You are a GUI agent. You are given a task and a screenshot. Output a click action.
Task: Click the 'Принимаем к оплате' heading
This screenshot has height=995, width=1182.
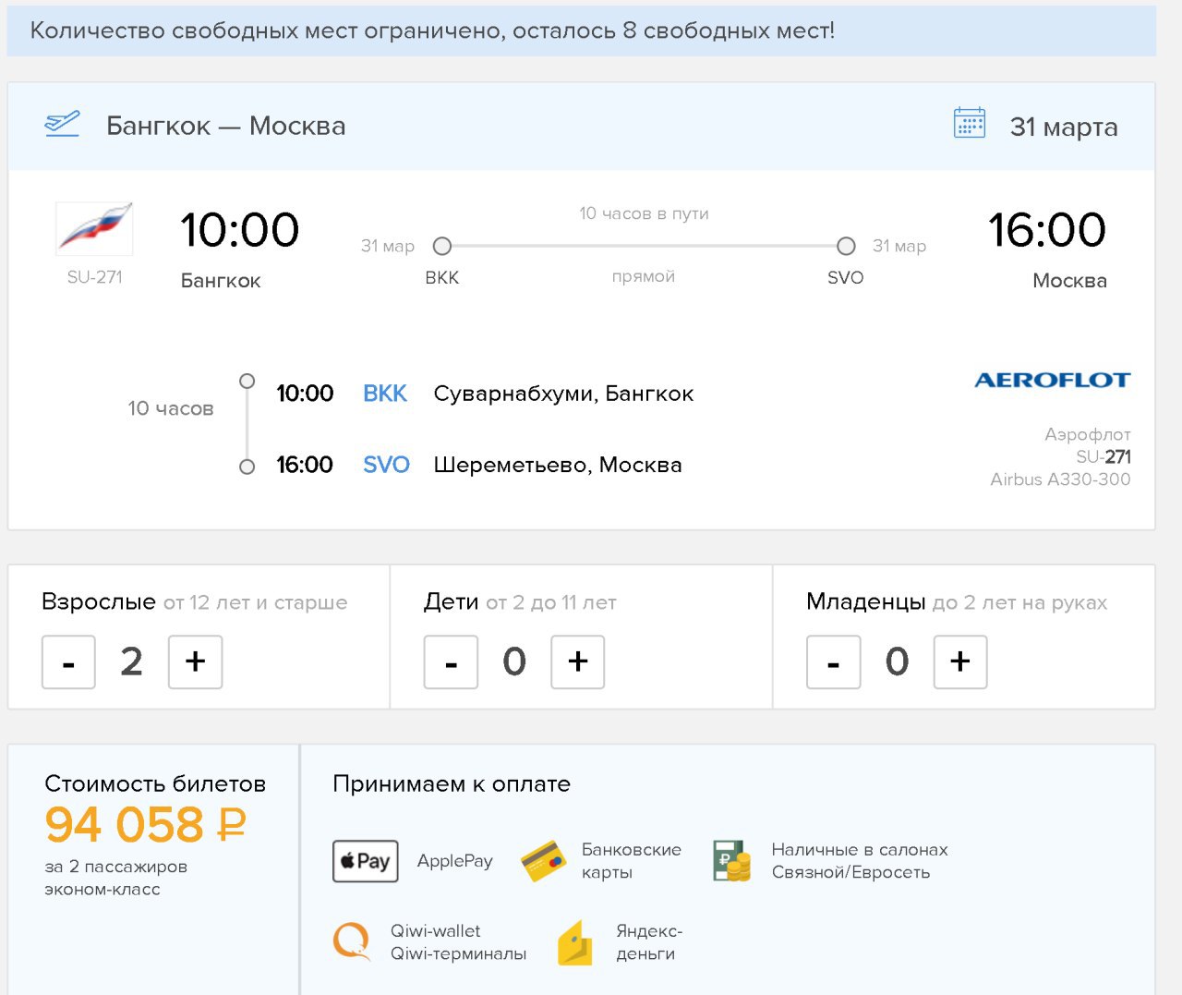(452, 784)
